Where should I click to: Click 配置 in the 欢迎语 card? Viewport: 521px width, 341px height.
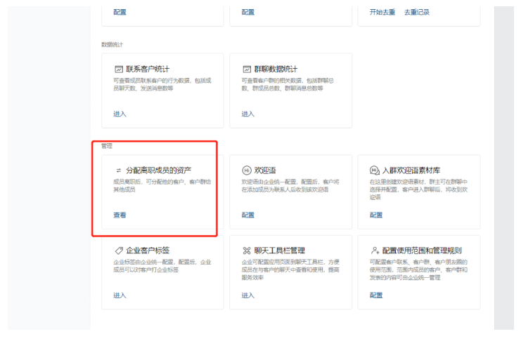[x=247, y=215]
